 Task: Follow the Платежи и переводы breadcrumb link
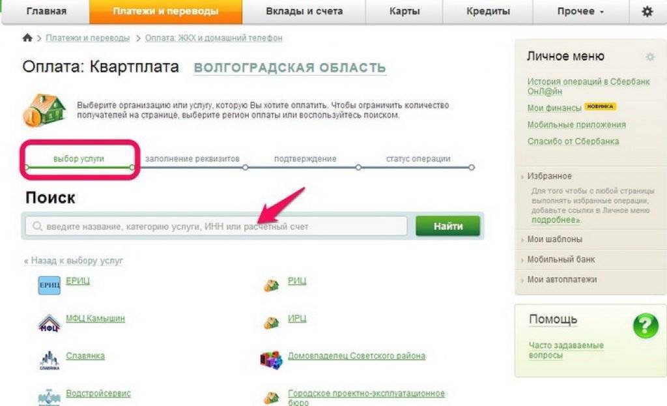coord(88,38)
